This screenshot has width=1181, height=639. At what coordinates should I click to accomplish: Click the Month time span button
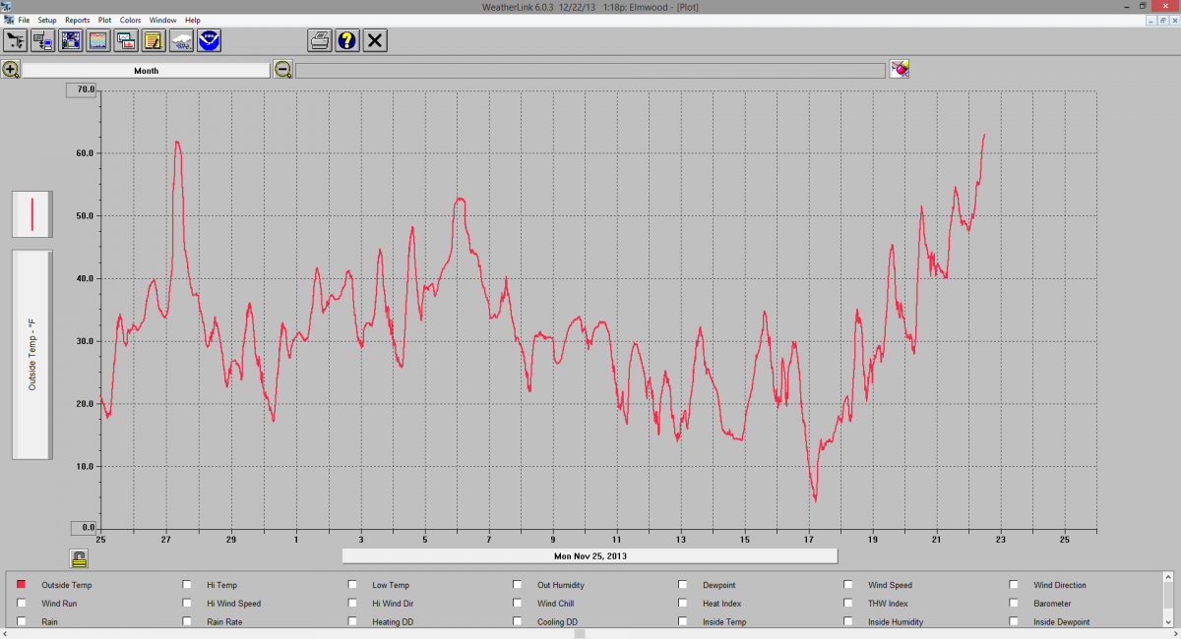tap(146, 71)
